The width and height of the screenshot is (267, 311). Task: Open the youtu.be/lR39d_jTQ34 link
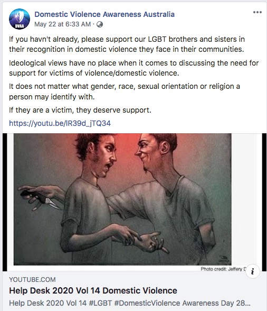[x=60, y=123]
